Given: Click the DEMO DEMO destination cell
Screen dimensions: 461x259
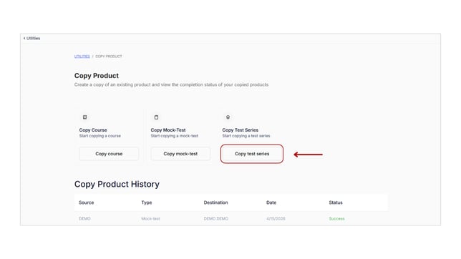Looking at the screenshot, I should (x=216, y=219).
